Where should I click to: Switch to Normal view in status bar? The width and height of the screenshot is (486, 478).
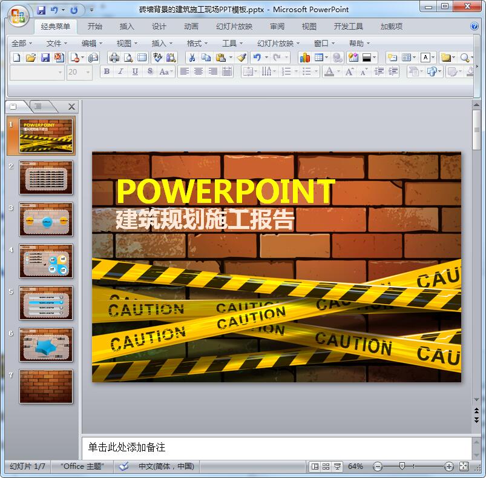point(315,466)
